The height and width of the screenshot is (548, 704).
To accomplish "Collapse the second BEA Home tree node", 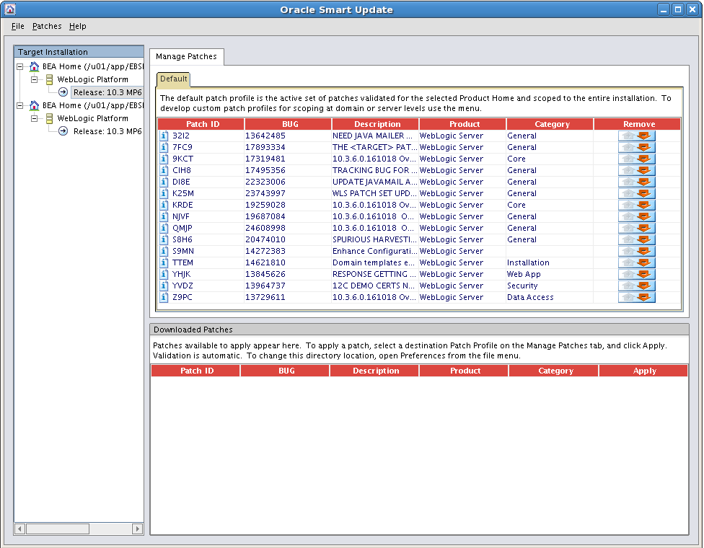I will click(x=19, y=105).
